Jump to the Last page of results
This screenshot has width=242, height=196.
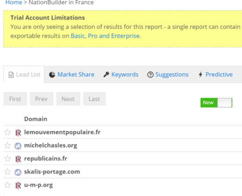94,99
